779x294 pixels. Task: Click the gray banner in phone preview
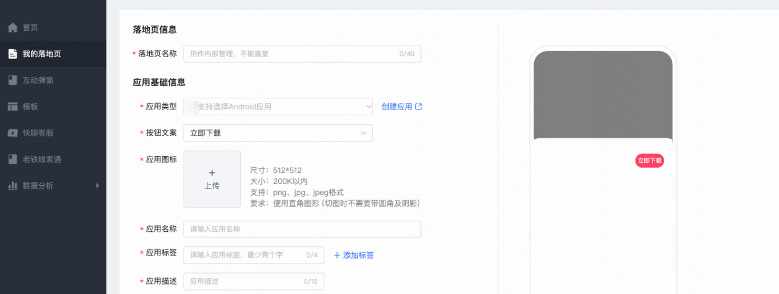pyautogui.click(x=603, y=95)
